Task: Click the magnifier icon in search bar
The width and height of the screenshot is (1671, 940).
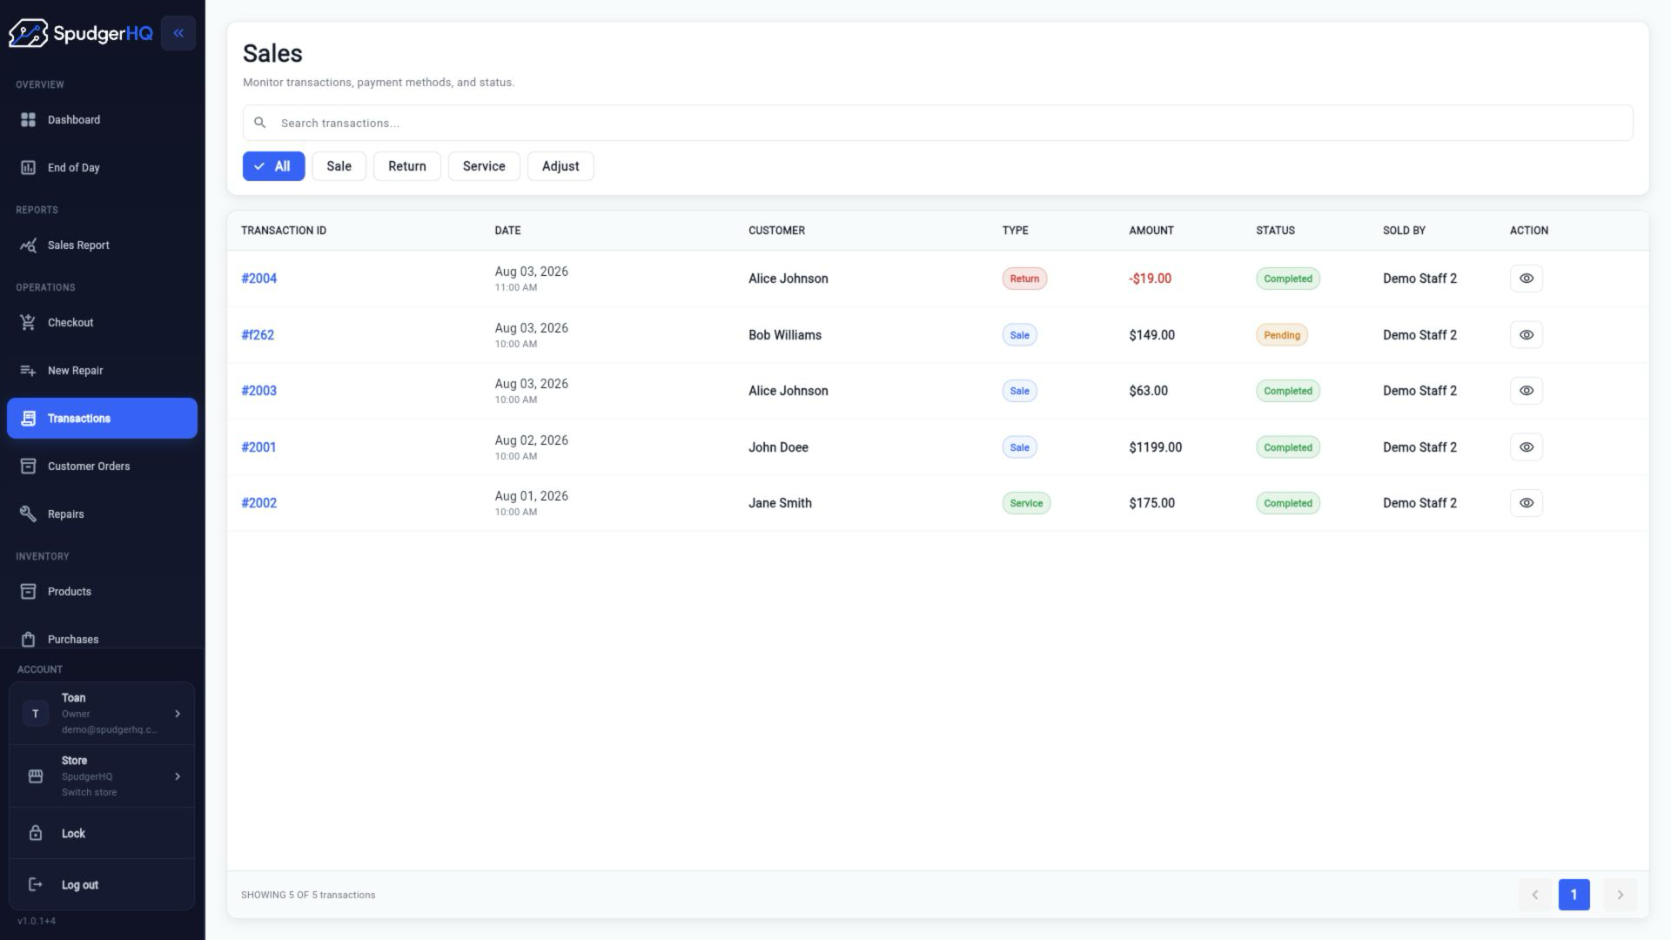Action: (259, 123)
